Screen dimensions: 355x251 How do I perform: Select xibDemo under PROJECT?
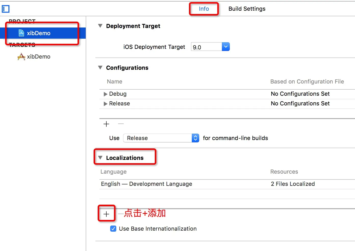[x=43, y=33]
